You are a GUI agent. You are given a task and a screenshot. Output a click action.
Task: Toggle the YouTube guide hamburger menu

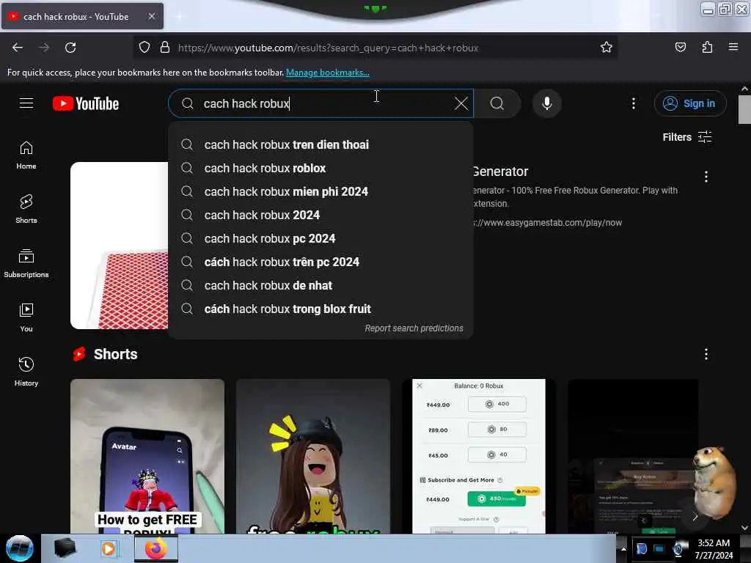point(26,103)
